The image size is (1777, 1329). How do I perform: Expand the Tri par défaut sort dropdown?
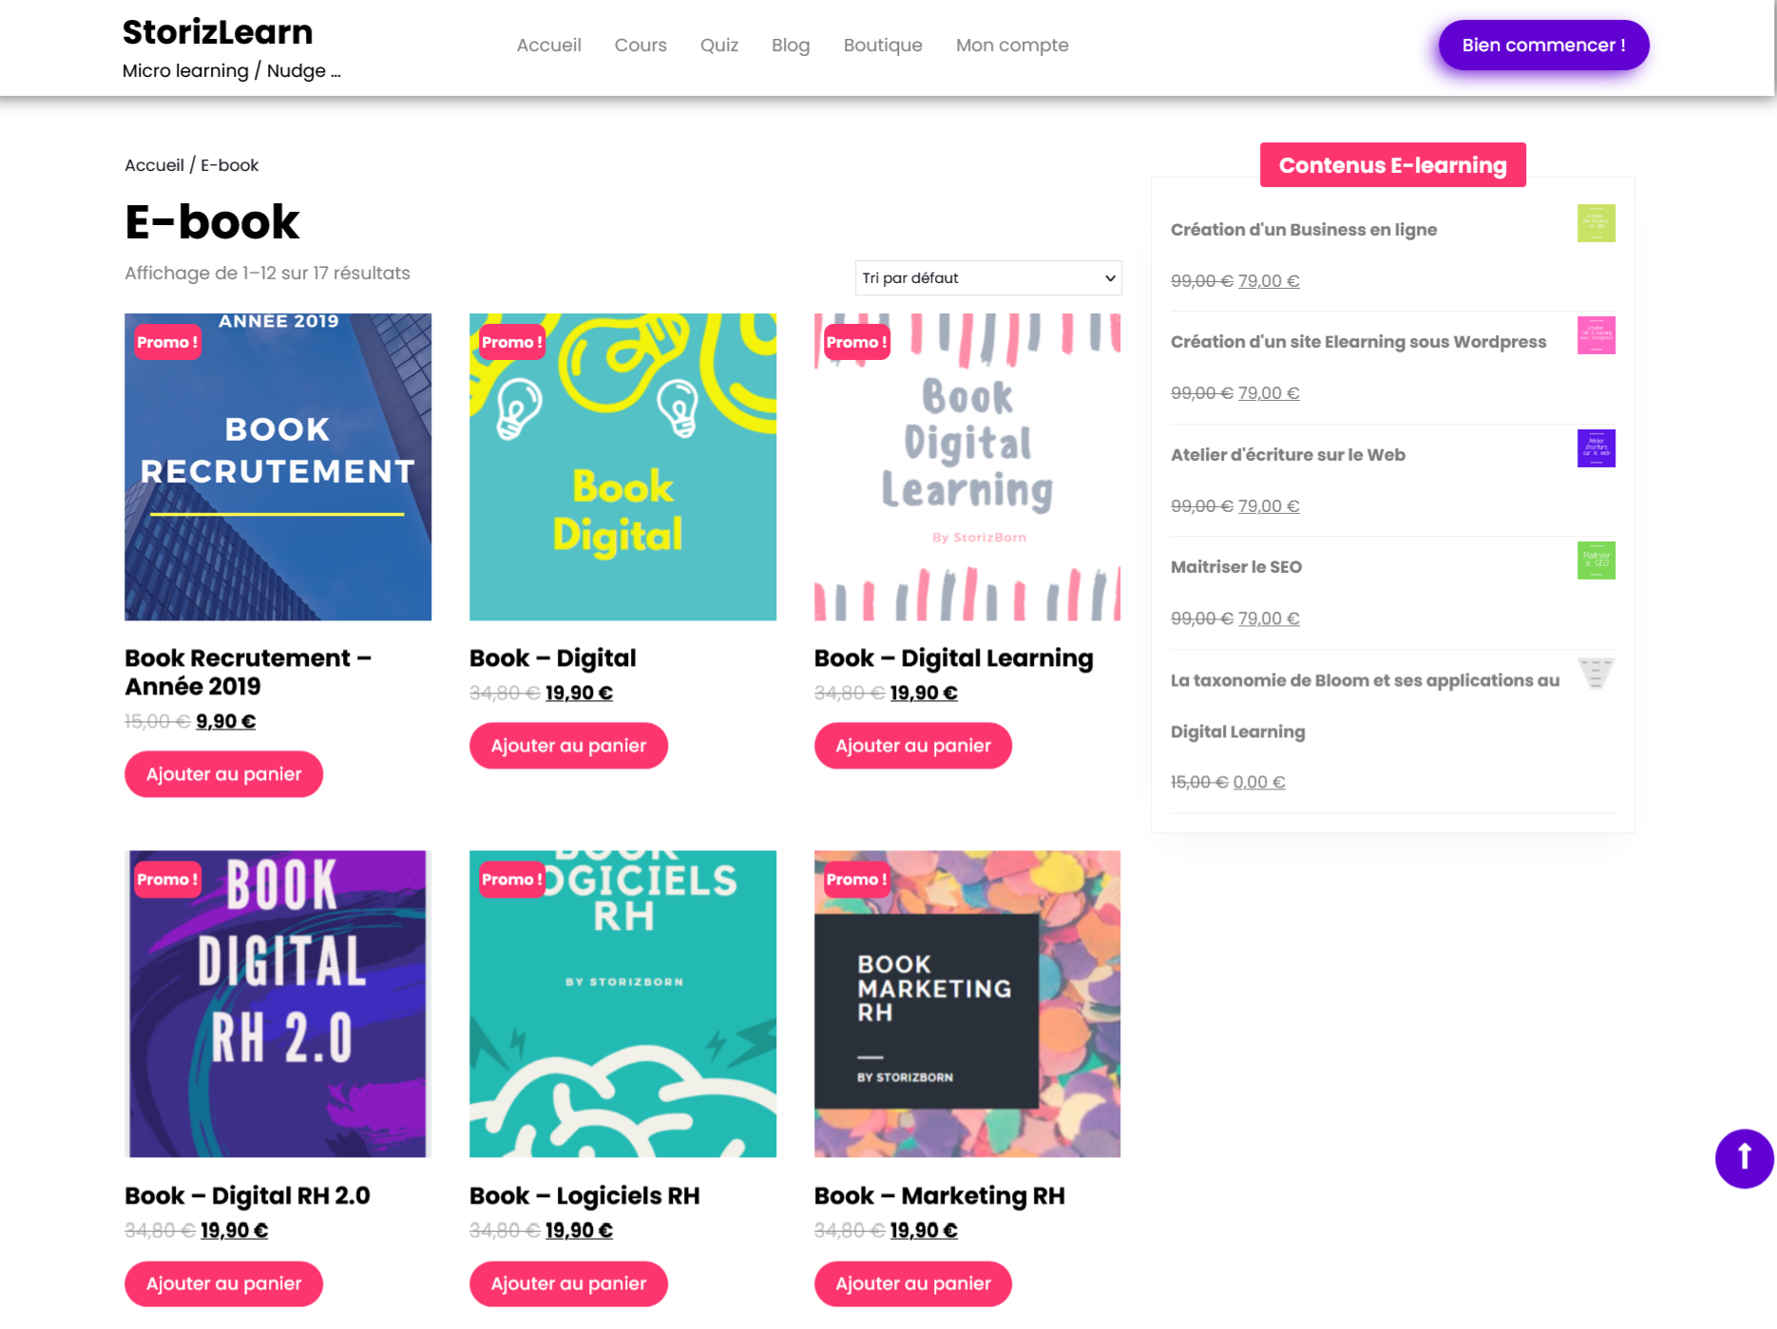pyautogui.click(x=988, y=278)
